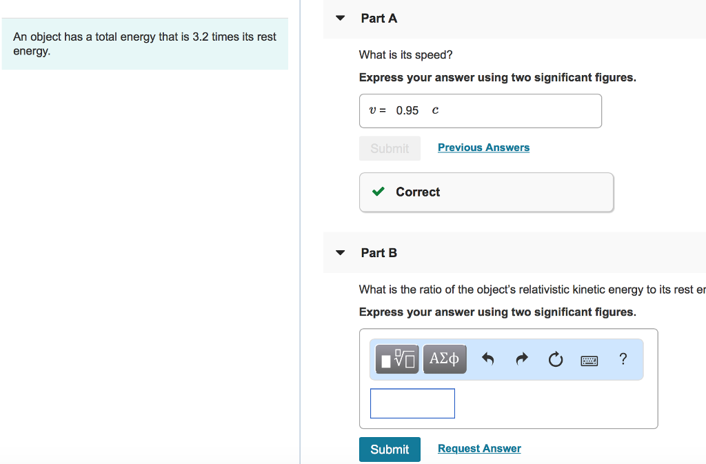Open the on-screen keyboard helper
Image resolution: width=706 pixels, height=464 pixels.
589,359
